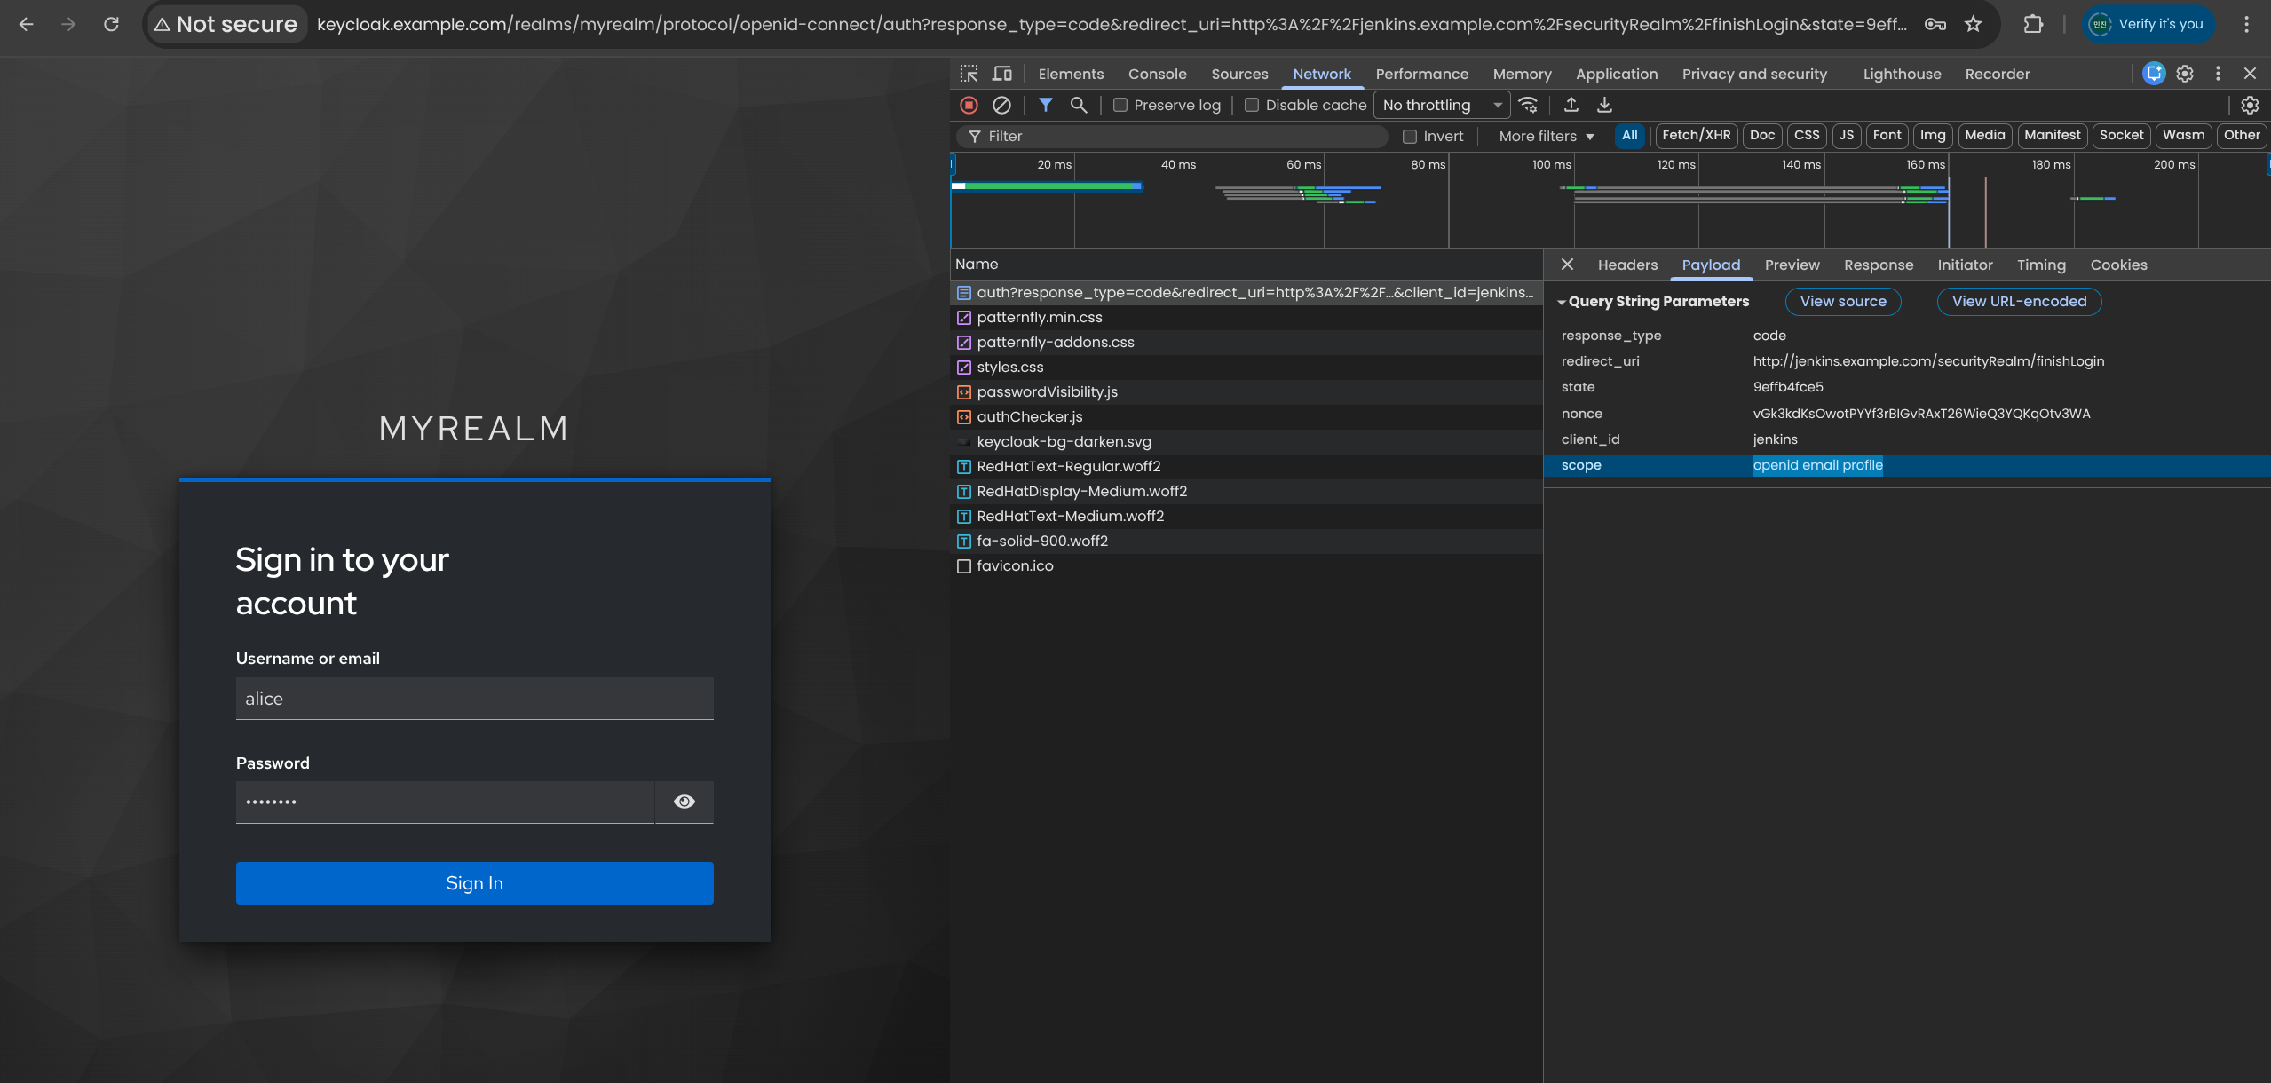Switch to the Console tab

pyautogui.click(x=1157, y=74)
